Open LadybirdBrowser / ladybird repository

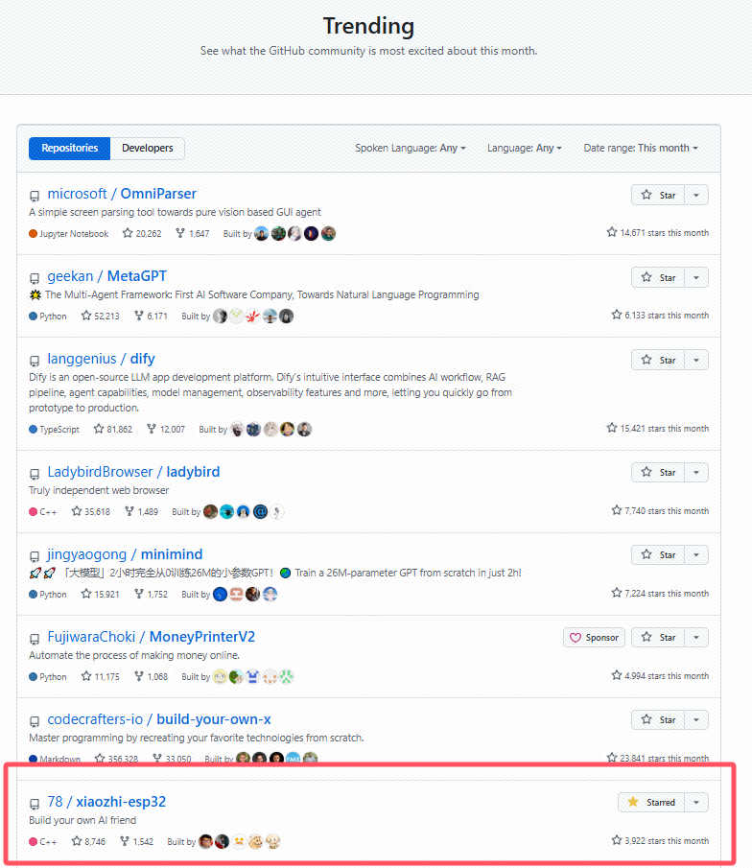(x=133, y=472)
